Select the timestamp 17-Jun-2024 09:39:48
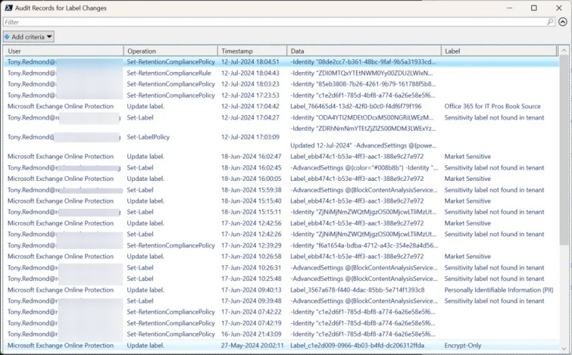 pos(251,301)
